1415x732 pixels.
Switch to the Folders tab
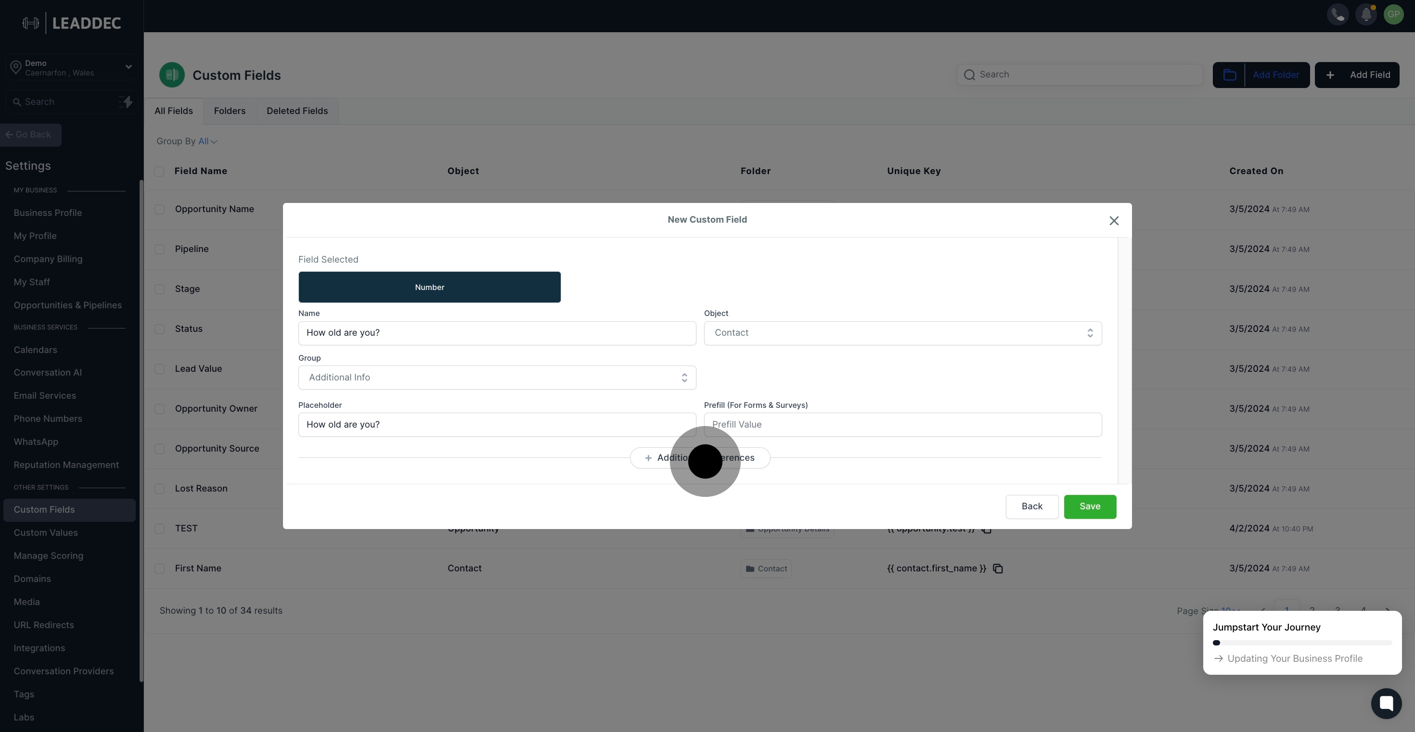coord(230,112)
